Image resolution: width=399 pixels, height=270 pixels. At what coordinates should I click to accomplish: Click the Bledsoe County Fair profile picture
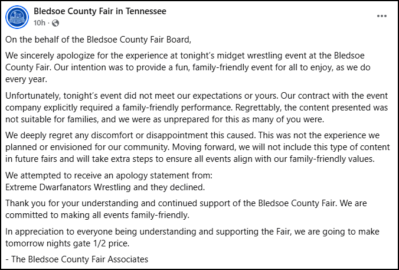point(17,17)
